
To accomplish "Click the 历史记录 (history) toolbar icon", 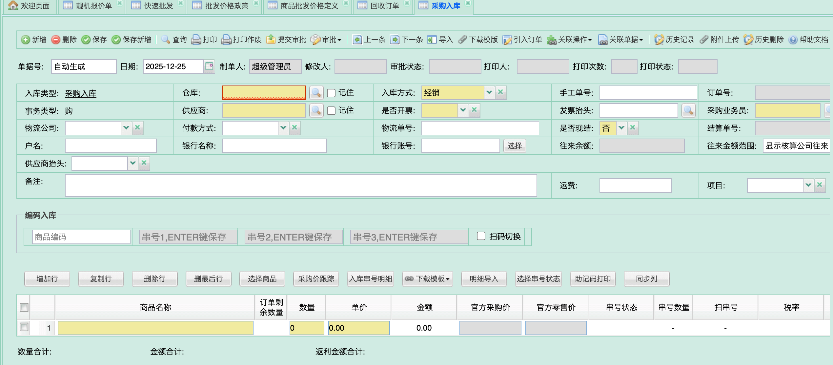I will pos(659,40).
